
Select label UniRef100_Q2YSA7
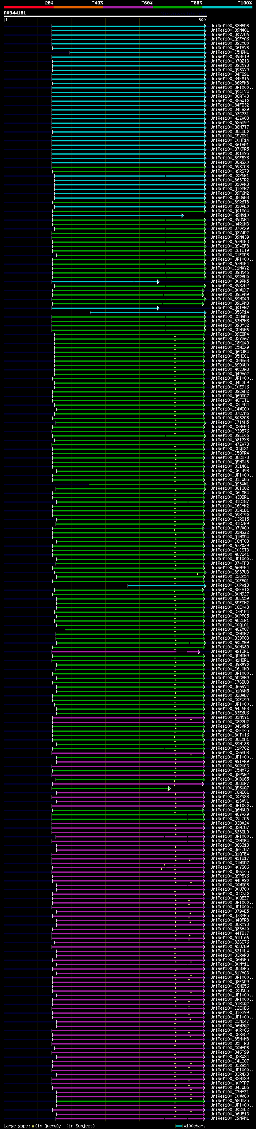[230, 339]
